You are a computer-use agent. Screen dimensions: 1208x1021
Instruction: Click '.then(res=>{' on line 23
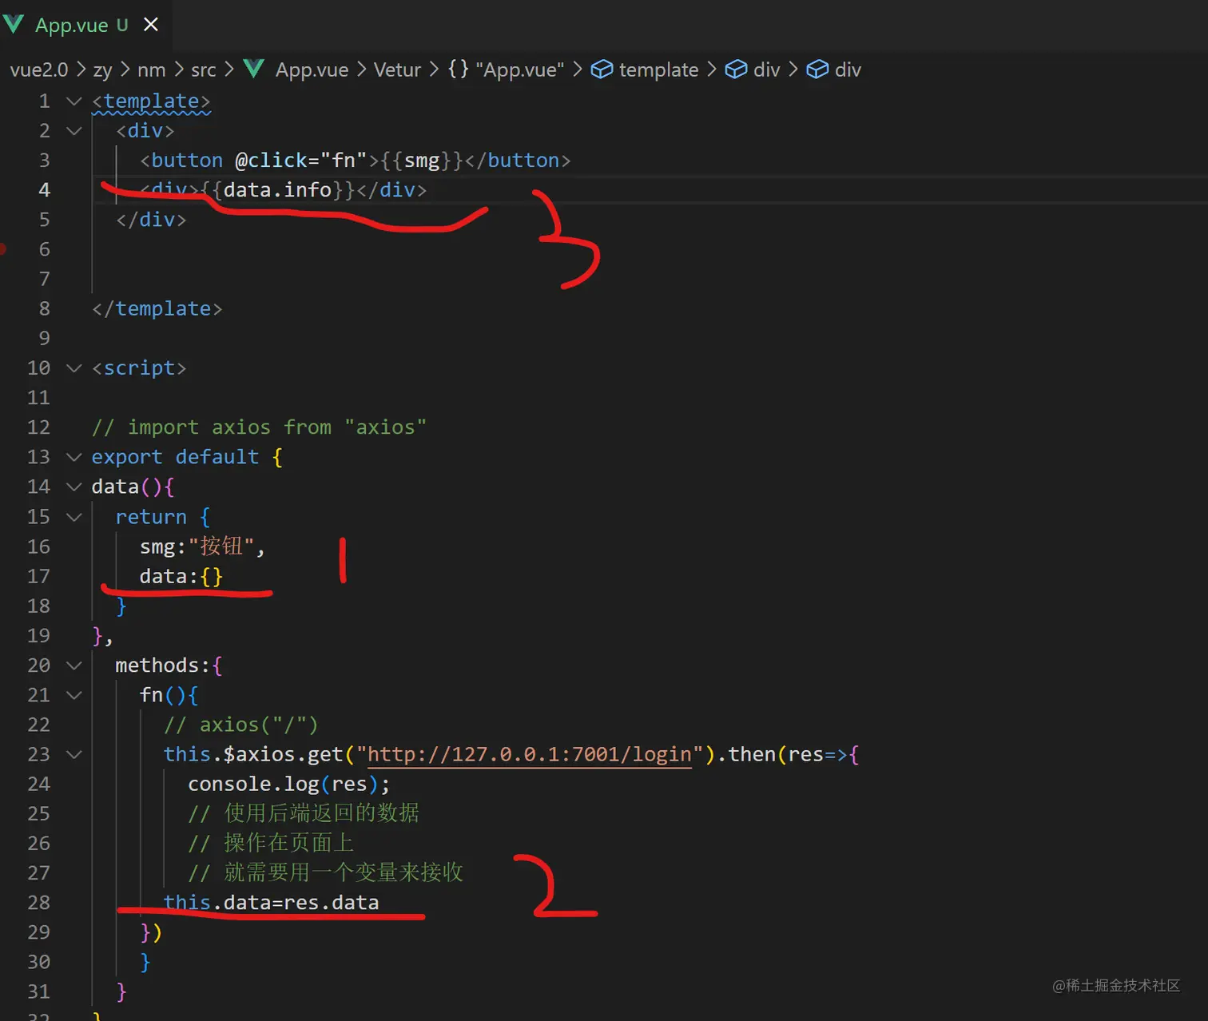788,755
